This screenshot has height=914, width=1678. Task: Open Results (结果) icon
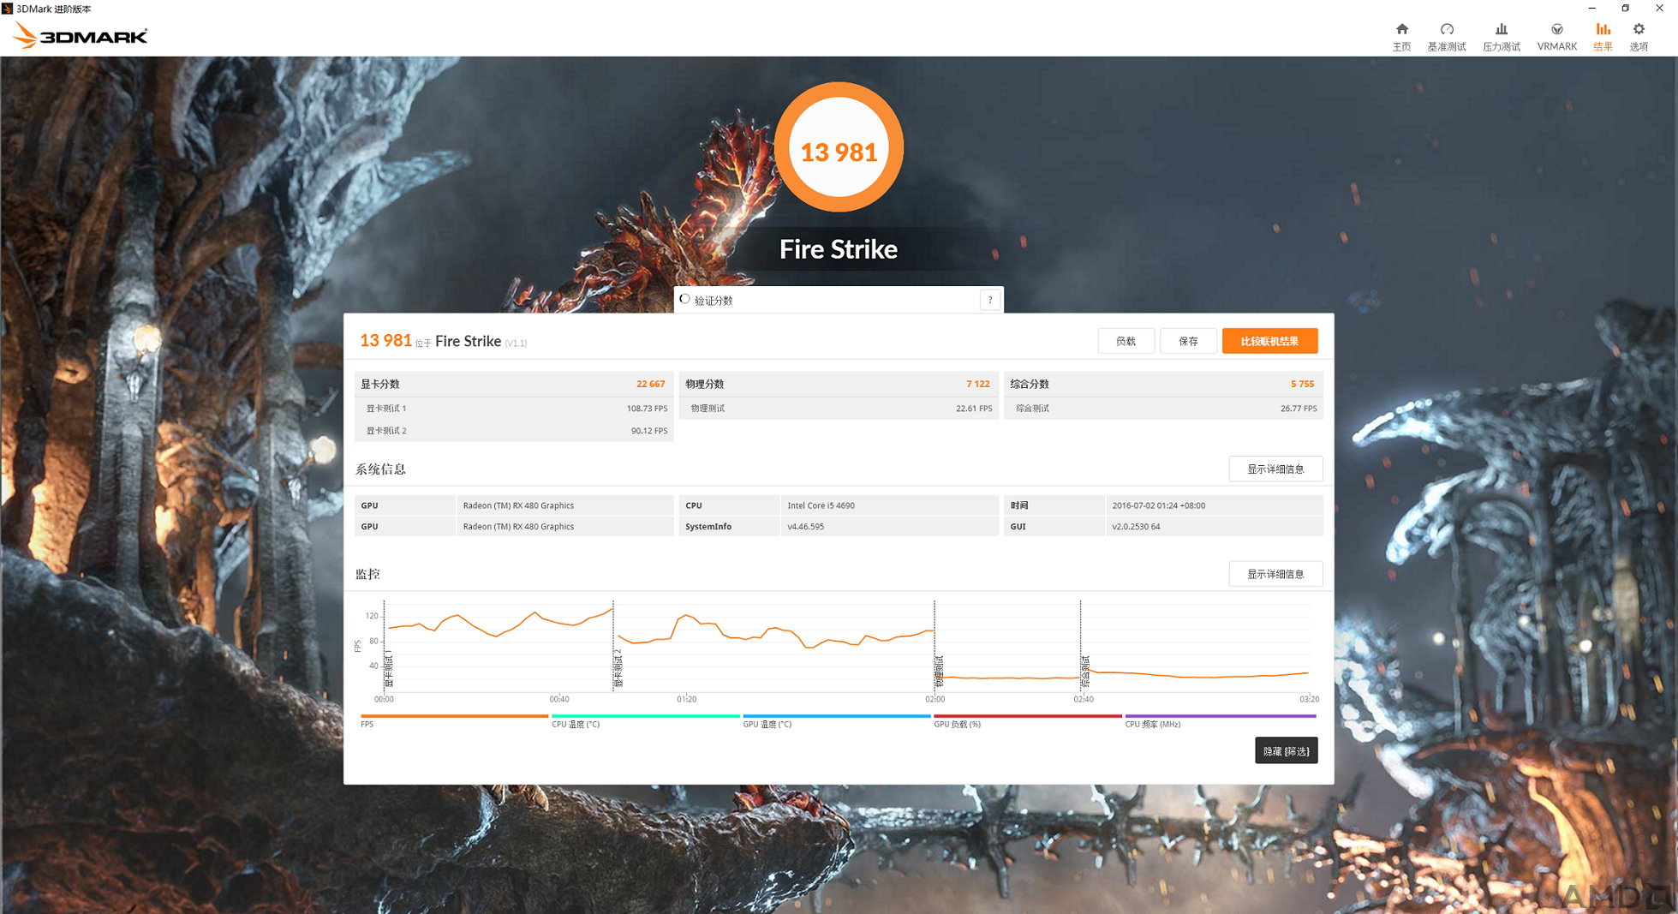click(1603, 37)
